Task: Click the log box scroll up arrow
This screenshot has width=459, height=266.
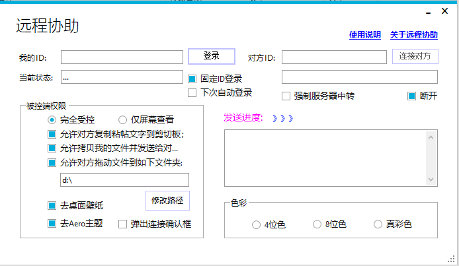Action: pyautogui.click(x=431, y=137)
